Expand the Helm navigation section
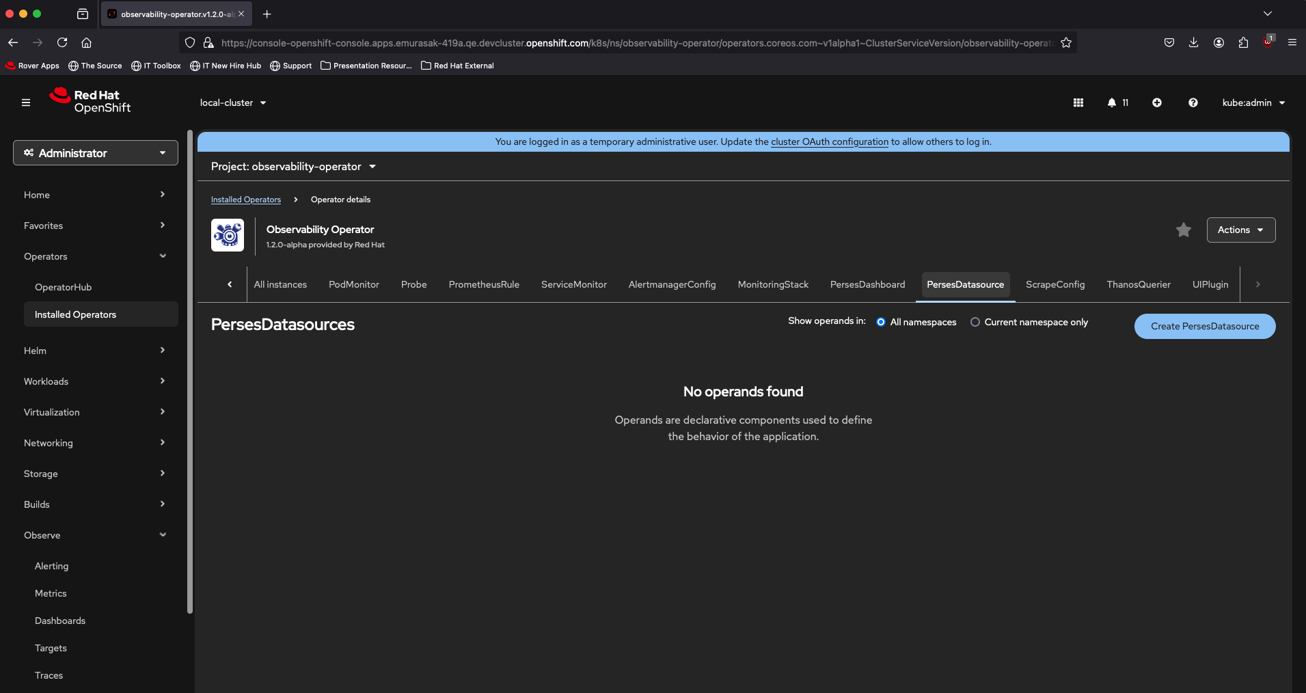Viewport: 1306px width, 693px height. [x=95, y=351]
